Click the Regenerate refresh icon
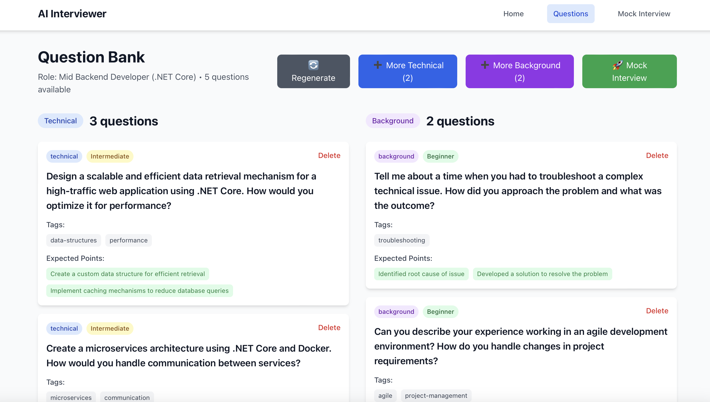Screen dimensions: 710x402 tap(313, 65)
